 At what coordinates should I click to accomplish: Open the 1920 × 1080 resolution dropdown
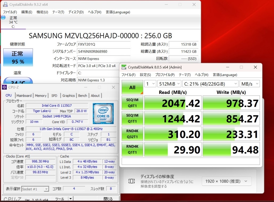226,181
